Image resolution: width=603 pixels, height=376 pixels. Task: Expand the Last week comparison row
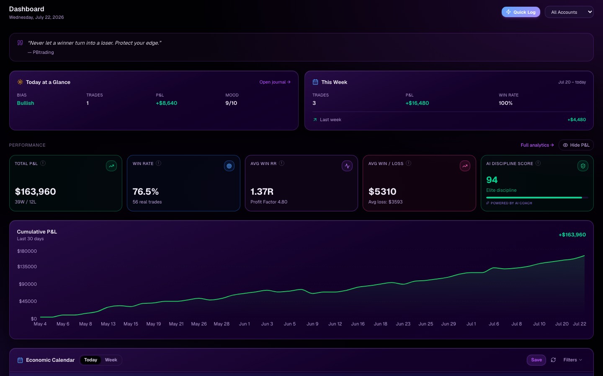coord(449,119)
